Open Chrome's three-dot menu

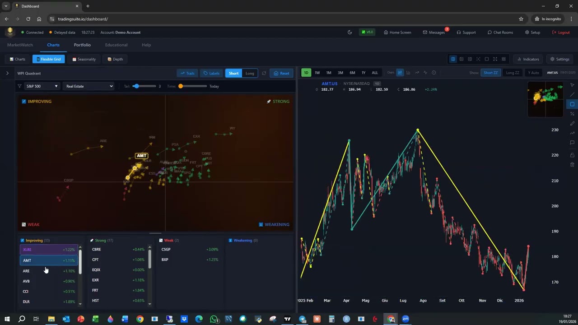pyautogui.click(x=572, y=19)
